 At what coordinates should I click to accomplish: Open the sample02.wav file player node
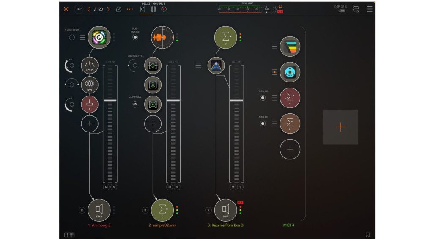click(162, 37)
